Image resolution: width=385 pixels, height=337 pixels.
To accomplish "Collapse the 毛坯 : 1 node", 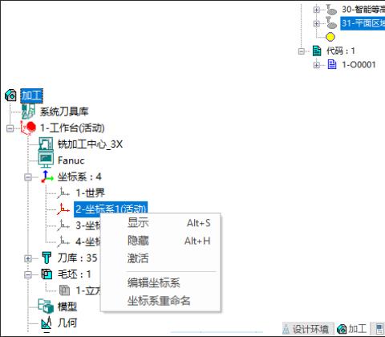I will (x=28, y=274).
